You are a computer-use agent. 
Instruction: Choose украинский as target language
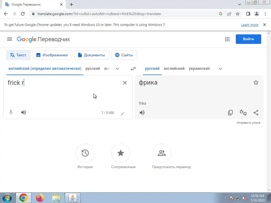(199, 68)
